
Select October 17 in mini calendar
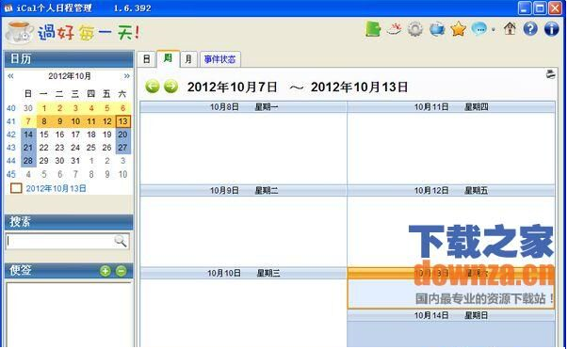pos(75,135)
